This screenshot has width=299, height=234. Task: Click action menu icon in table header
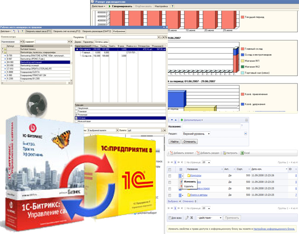coord(181,169)
